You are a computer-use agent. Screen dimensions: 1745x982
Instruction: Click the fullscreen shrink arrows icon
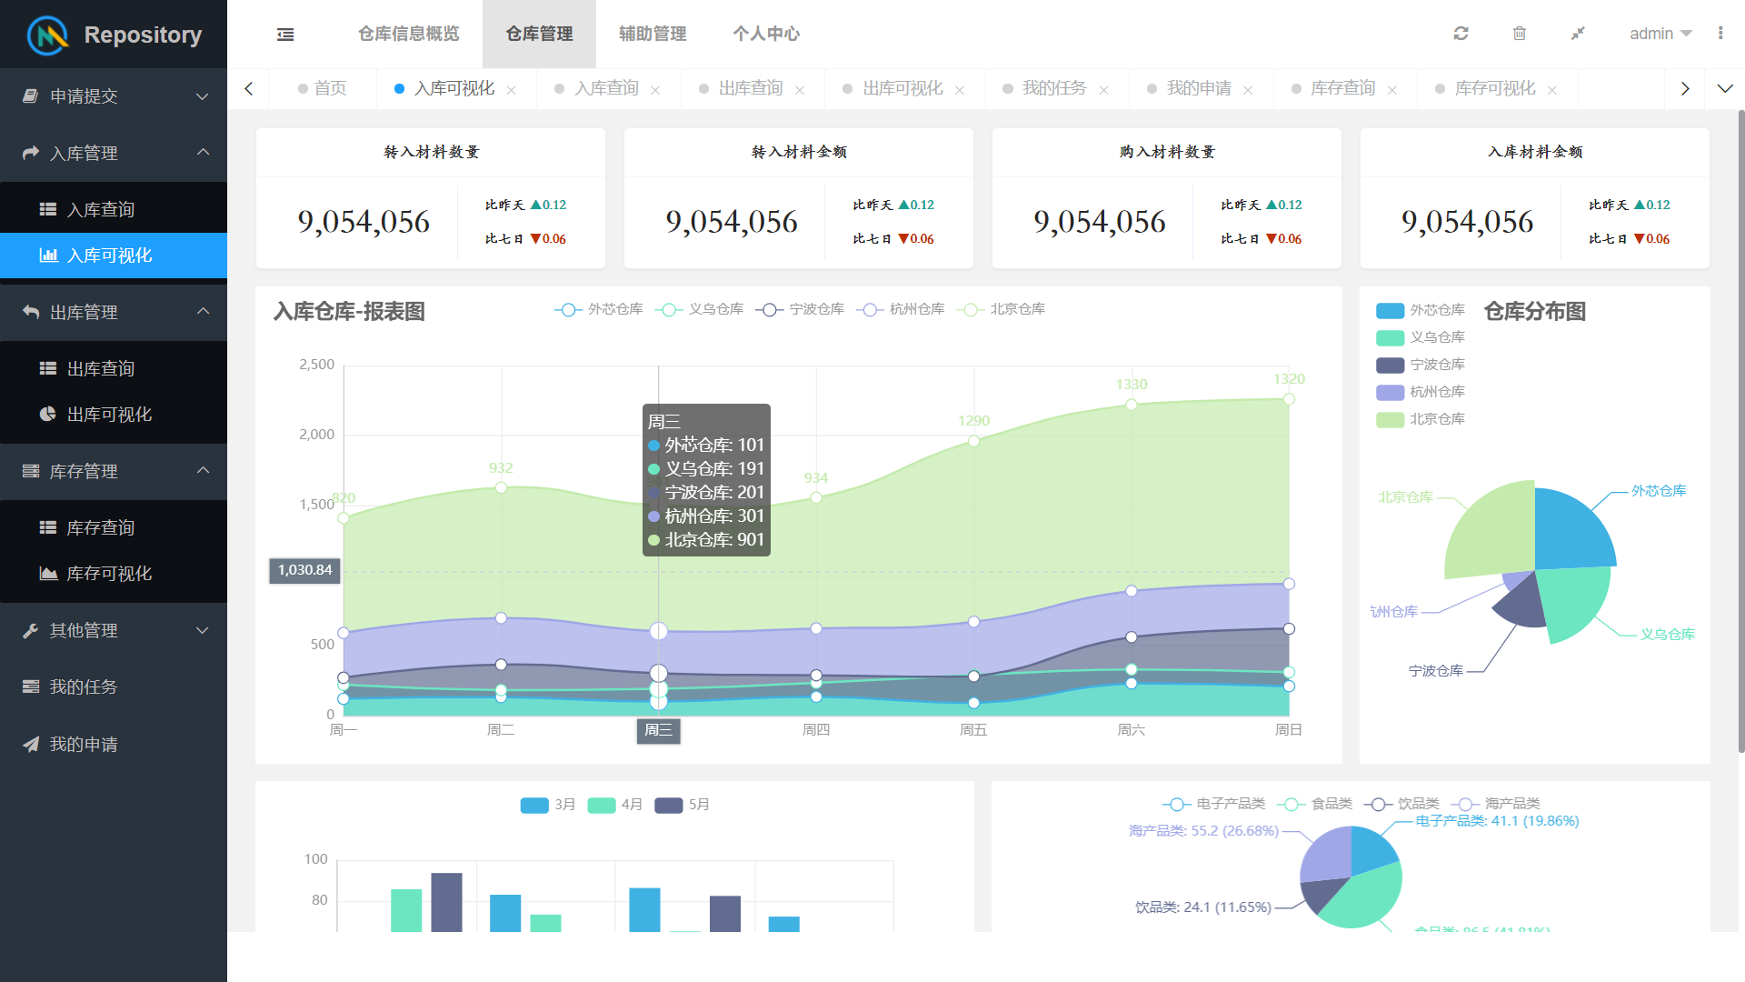1578,34
